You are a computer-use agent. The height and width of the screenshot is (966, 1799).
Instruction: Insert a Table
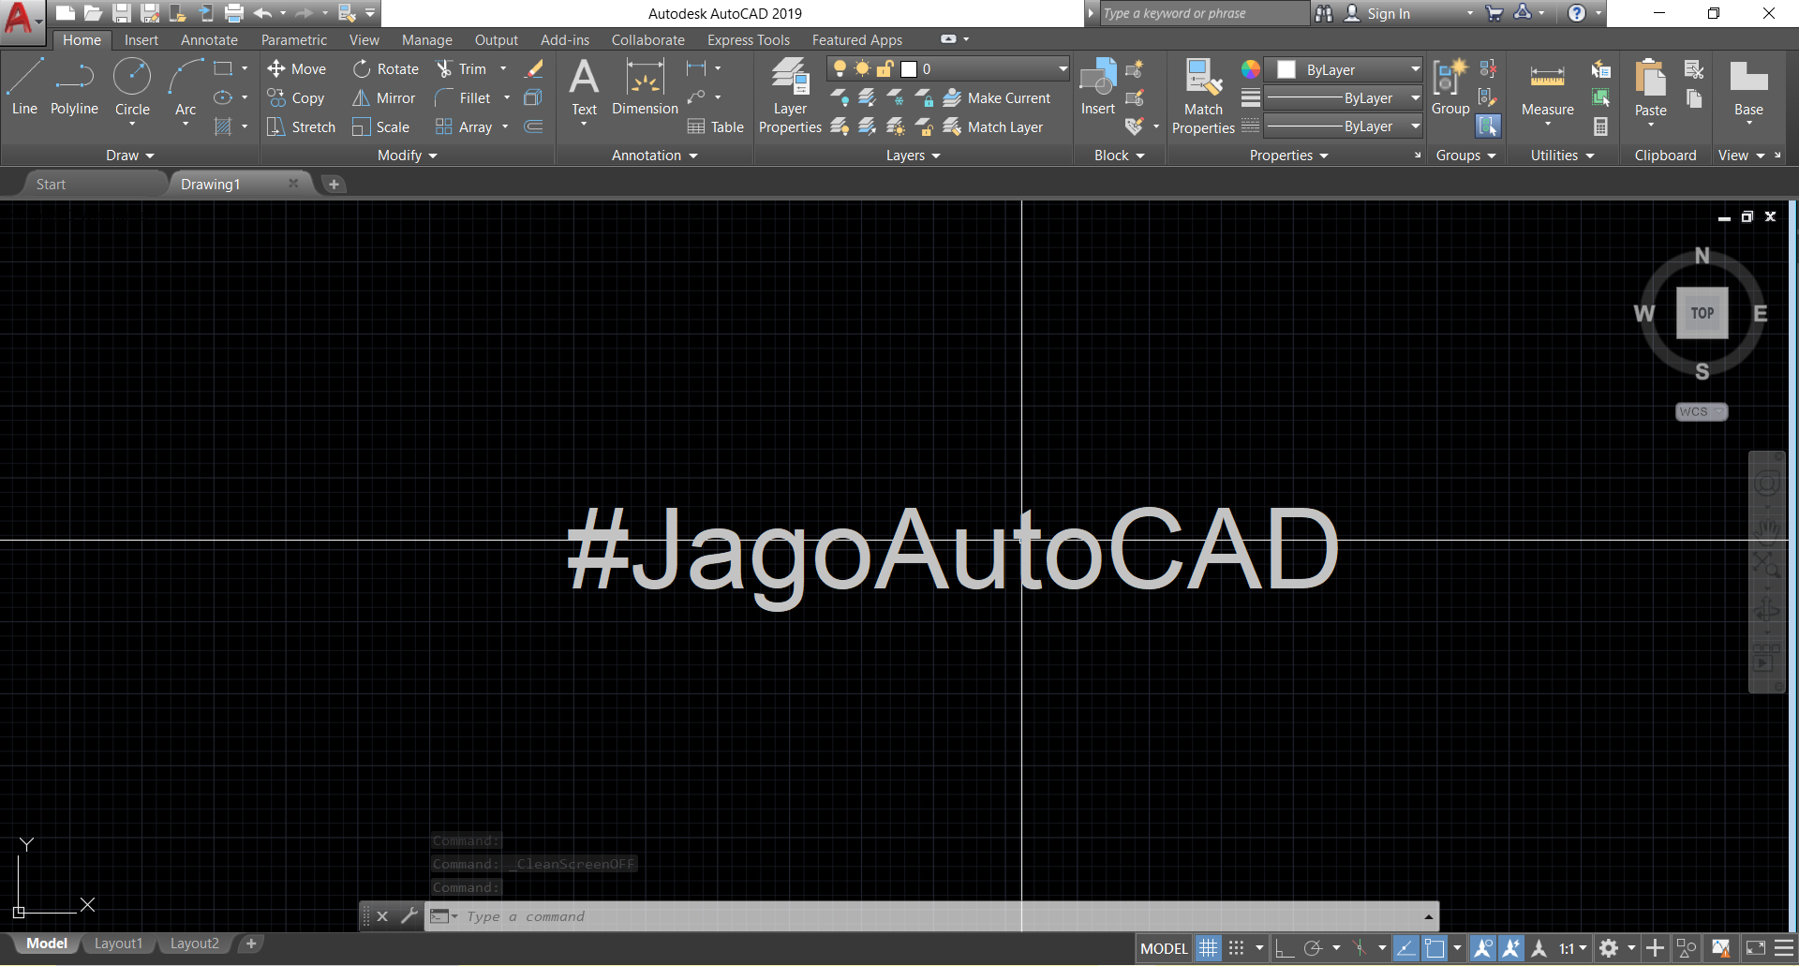[x=715, y=127]
